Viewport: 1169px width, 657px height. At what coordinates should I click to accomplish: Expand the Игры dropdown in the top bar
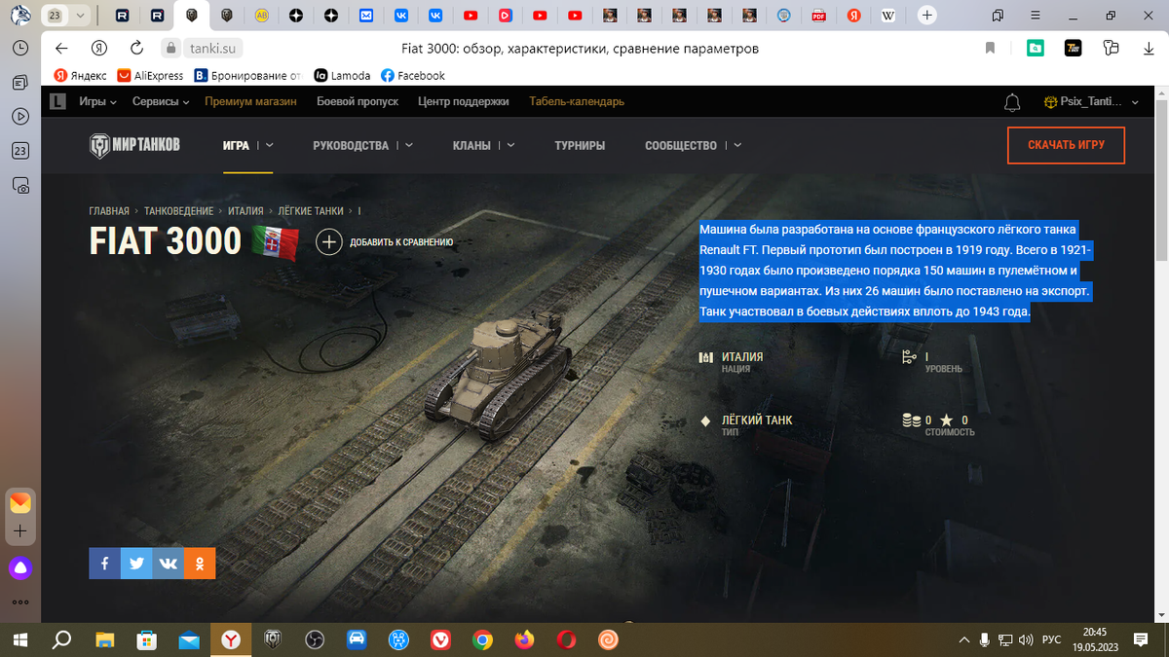click(97, 101)
